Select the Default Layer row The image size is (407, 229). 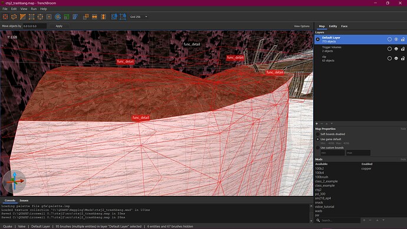pos(360,40)
